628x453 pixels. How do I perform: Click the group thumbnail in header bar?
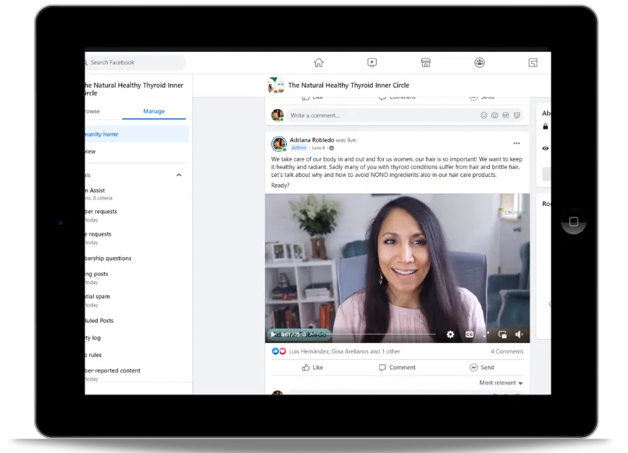click(276, 85)
